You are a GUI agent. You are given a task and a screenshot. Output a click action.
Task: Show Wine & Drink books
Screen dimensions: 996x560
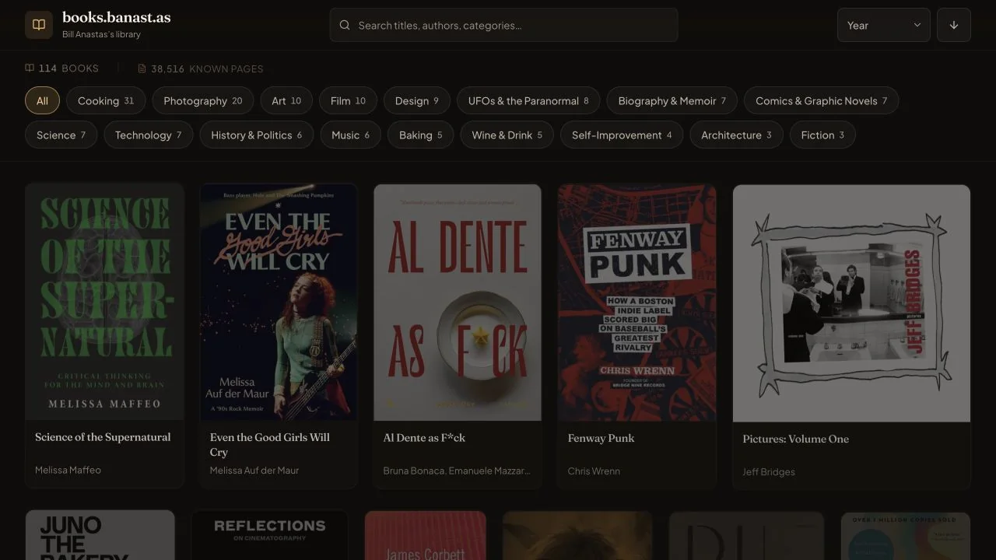pos(507,135)
